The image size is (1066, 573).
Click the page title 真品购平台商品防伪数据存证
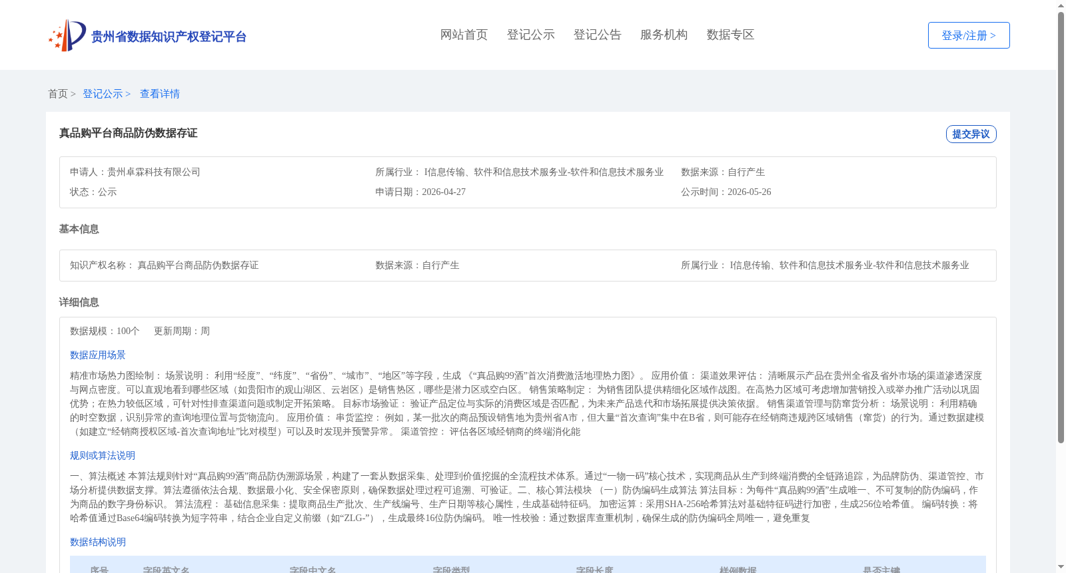[x=128, y=133]
